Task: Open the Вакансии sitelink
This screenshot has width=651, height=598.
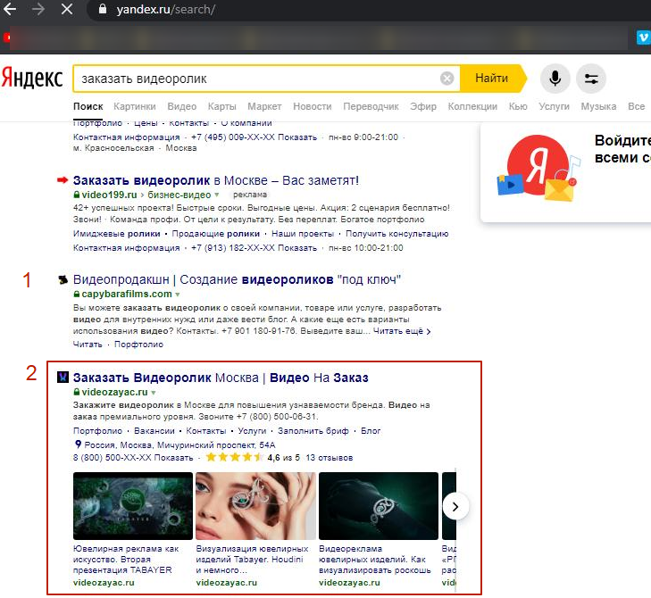Action: tap(154, 431)
